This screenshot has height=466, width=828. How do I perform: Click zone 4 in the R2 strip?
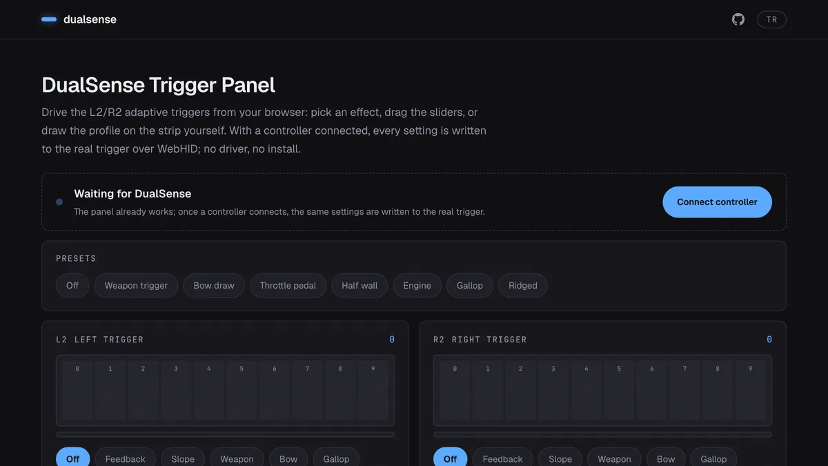click(586, 390)
